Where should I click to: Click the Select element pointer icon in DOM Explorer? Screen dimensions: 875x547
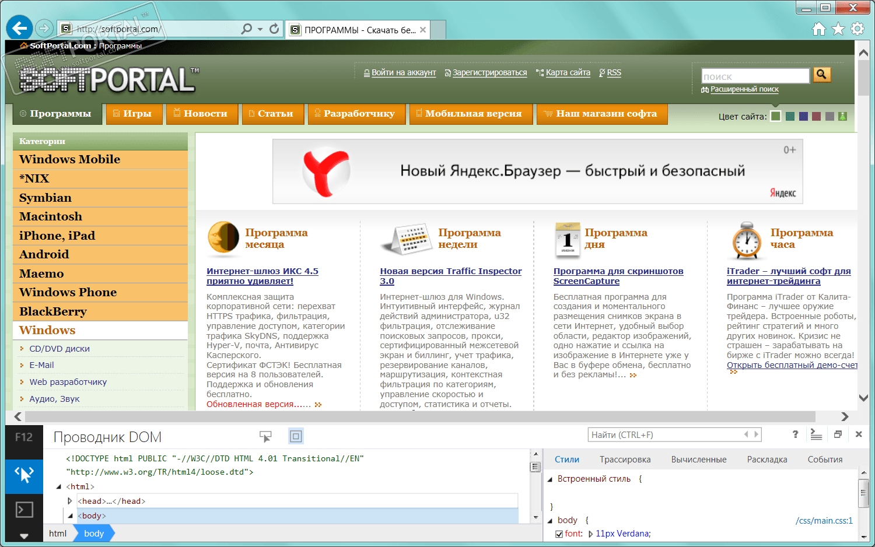(x=266, y=436)
